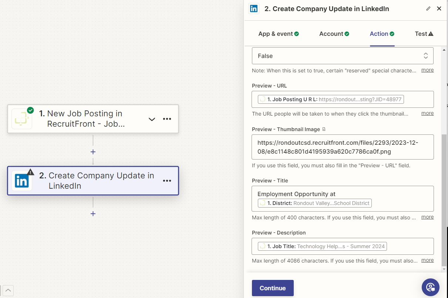The height and width of the screenshot is (298, 448).
Task: Close the step editor panel
Action: point(439,8)
